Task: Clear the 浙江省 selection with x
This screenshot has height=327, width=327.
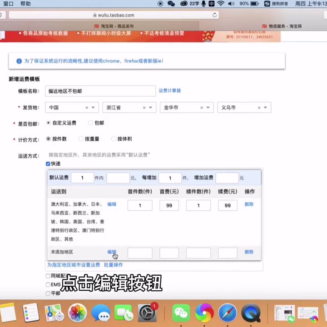Action: click(144, 108)
